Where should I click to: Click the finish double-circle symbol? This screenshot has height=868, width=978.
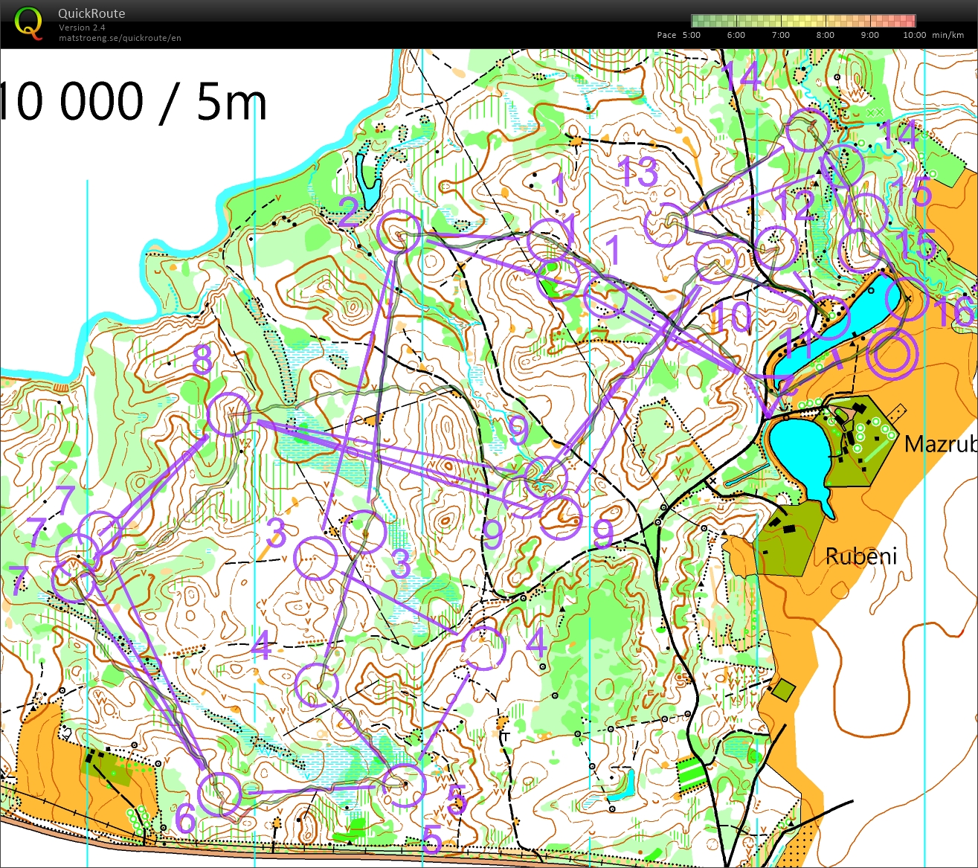(x=892, y=357)
